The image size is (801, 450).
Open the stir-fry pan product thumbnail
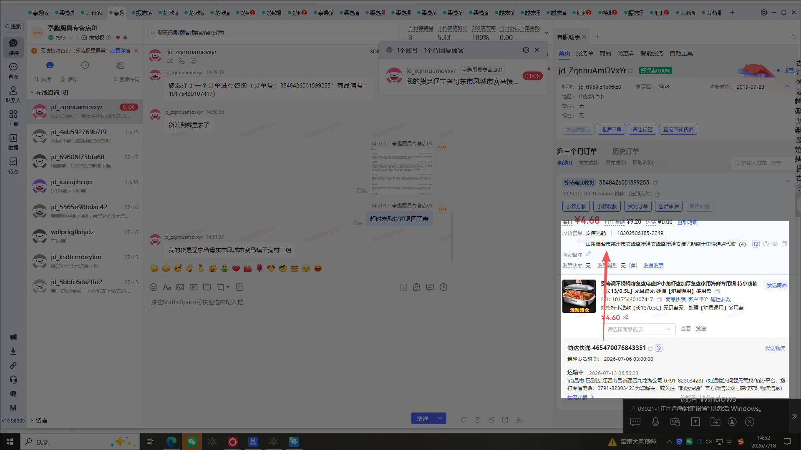click(x=579, y=296)
